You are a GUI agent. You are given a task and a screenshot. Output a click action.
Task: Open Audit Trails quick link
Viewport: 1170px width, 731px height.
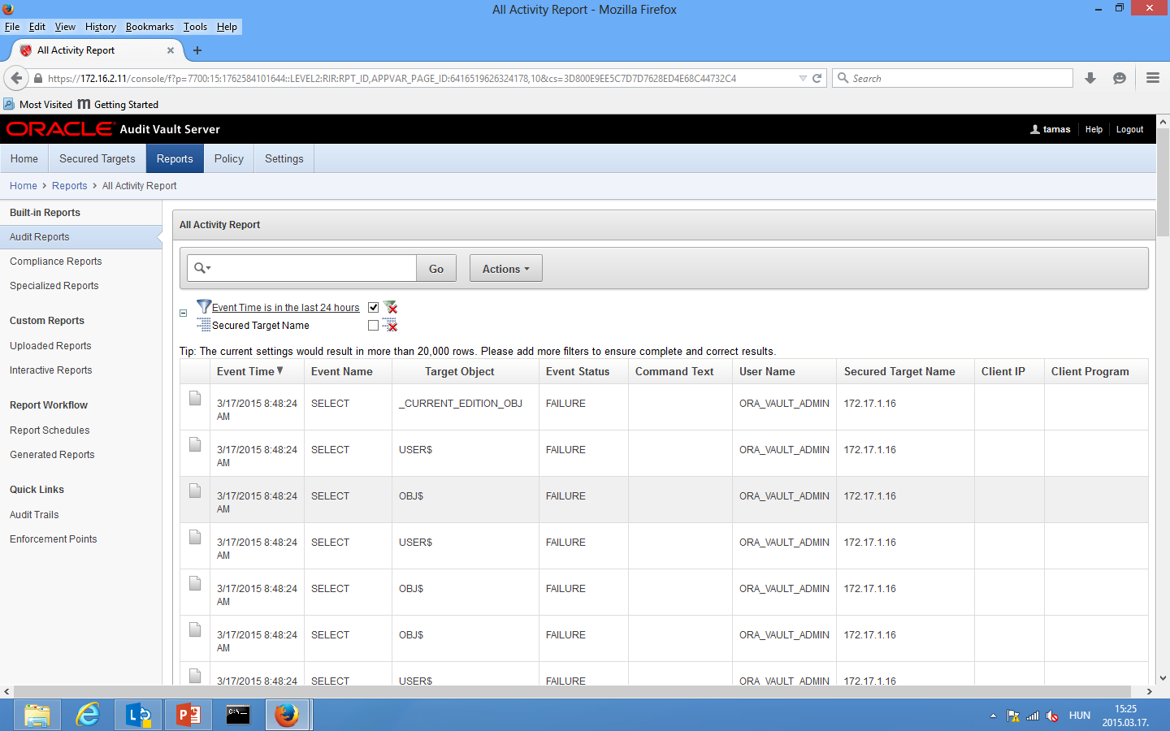[34, 515]
